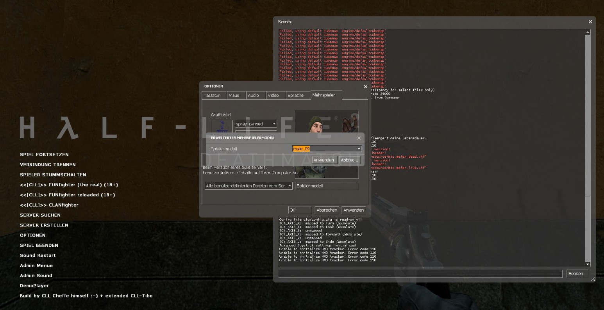Open Admin Sound entry
Screen dimensions: 604x310
(36, 276)
